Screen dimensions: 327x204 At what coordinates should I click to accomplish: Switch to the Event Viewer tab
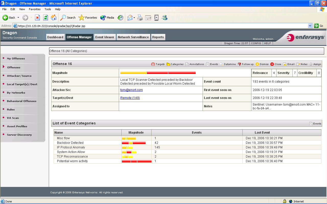click(105, 37)
